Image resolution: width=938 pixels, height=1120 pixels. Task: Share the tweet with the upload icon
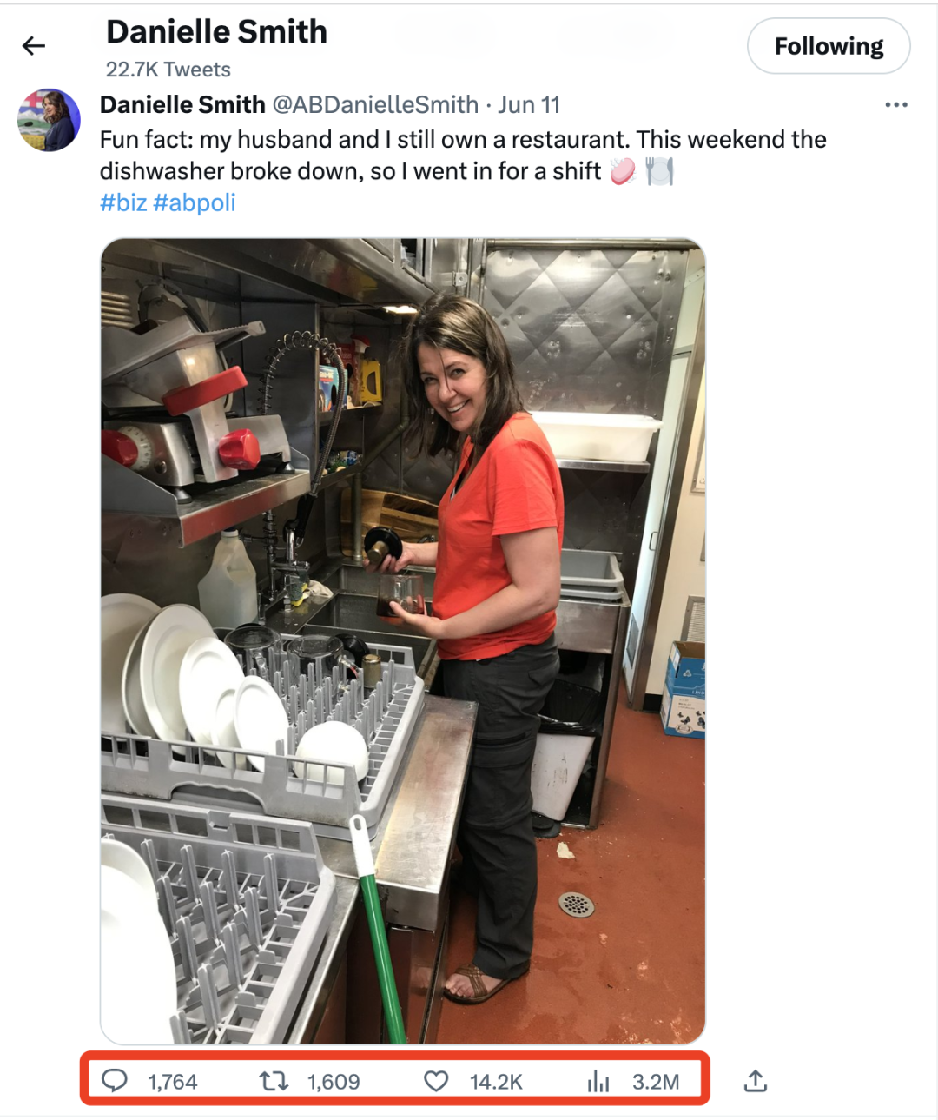coord(756,1081)
